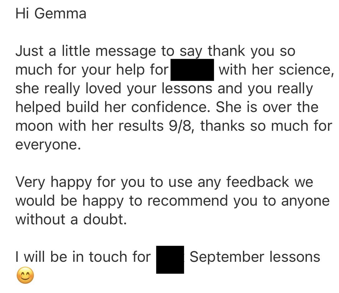Screen dimensions: 339x293
Task: Click the word 'feedback' in second paragraph
Action: pos(258,182)
